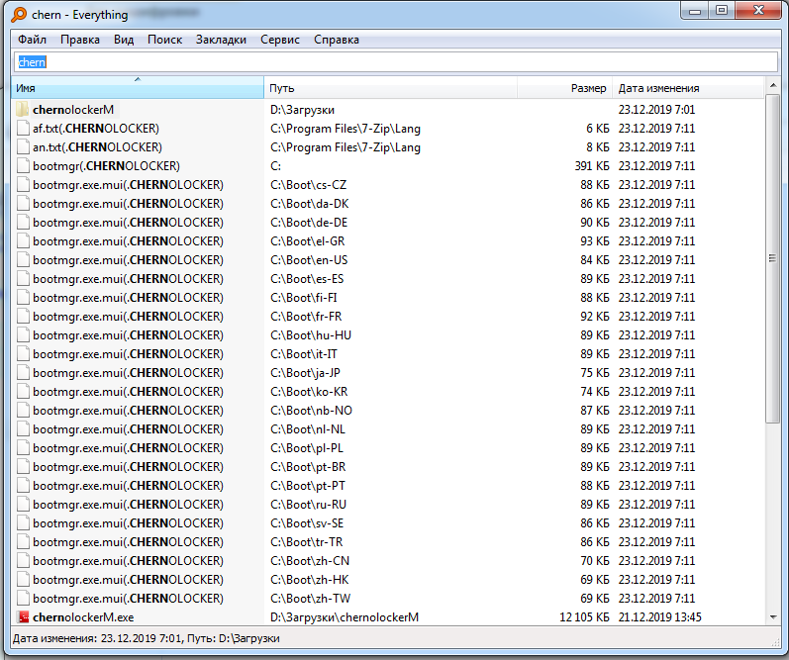Click file icon of the pl-PL bootmgr.exe.mui row
This screenshot has width=789, height=660.
click(x=23, y=447)
